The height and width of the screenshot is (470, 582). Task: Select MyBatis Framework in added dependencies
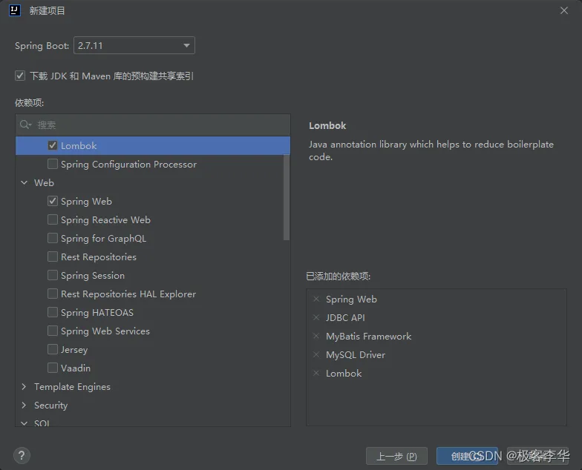pyautogui.click(x=368, y=337)
